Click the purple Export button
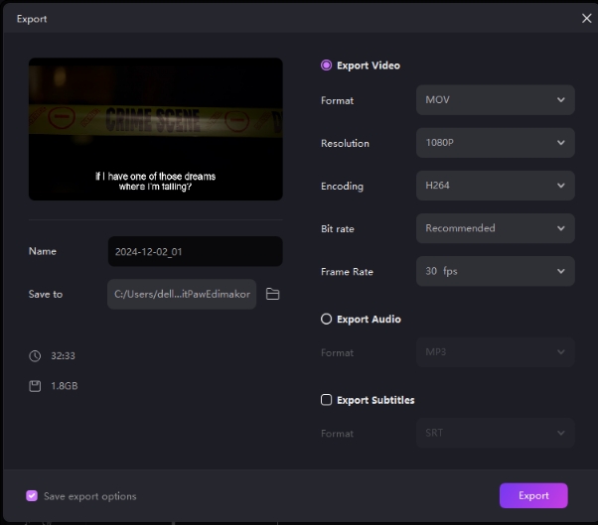The width and height of the screenshot is (598, 526). (533, 495)
